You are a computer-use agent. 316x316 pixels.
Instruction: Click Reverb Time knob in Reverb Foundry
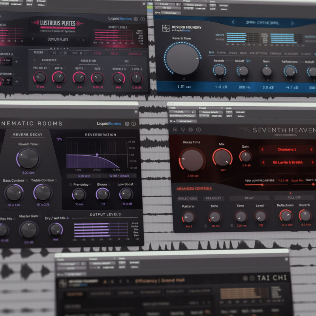click(183, 59)
